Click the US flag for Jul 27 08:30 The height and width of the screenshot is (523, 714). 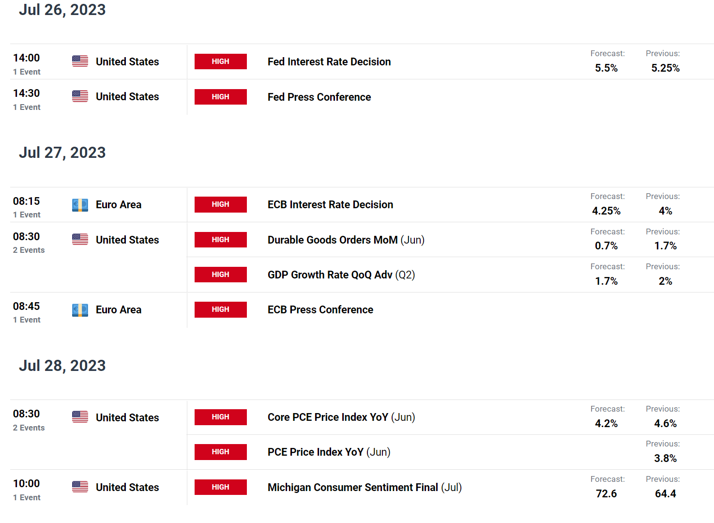point(80,239)
